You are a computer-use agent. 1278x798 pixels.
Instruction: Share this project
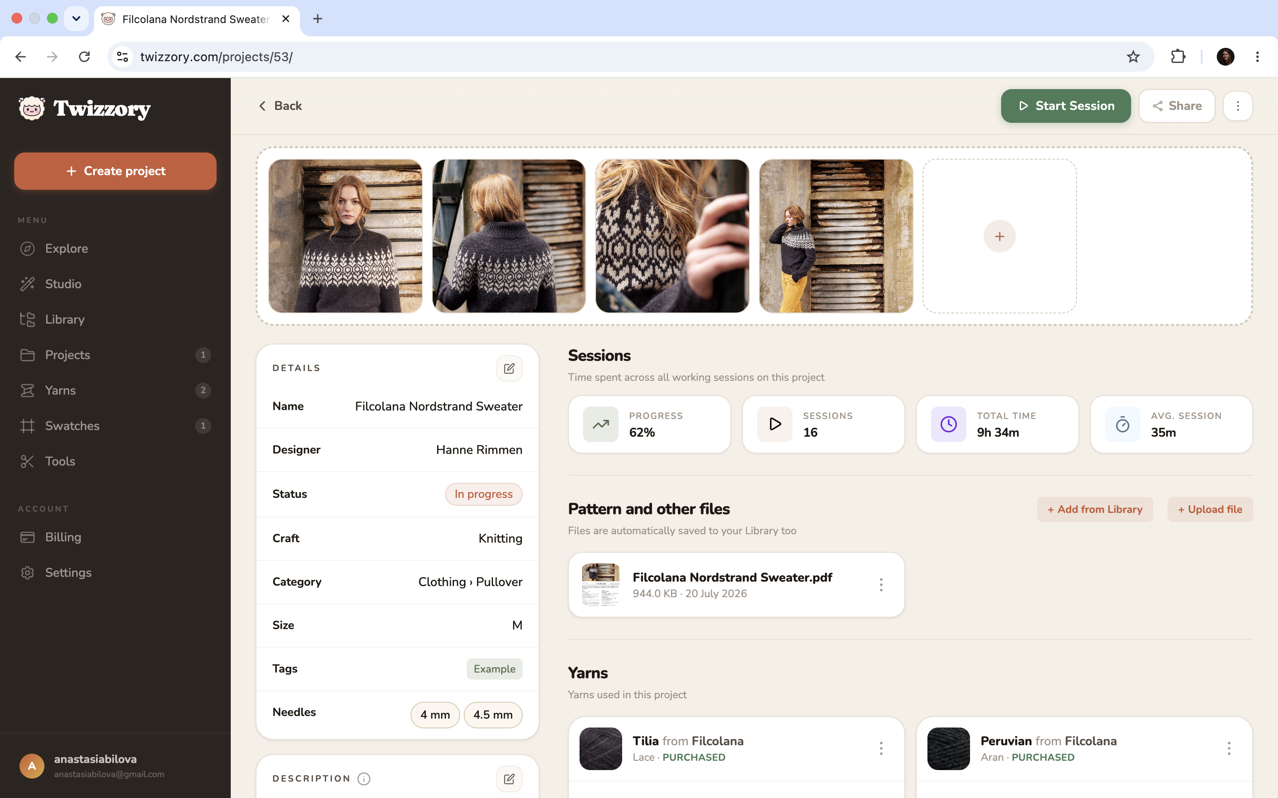[1177, 106]
